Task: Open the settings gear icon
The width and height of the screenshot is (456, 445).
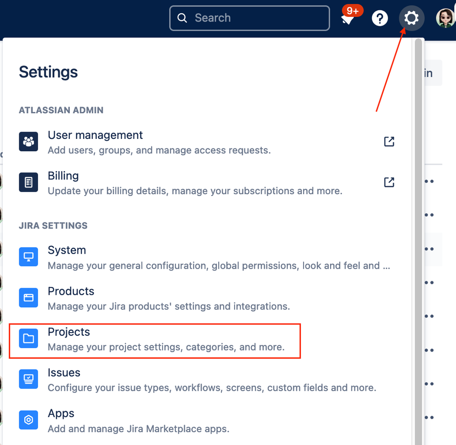Action: [411, 18]
